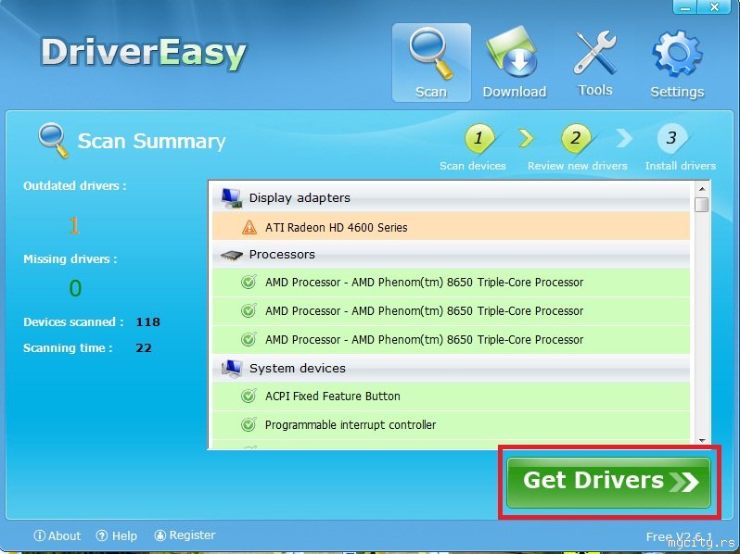Open the Scan tab magnifier icon

[x=431, y=54]
